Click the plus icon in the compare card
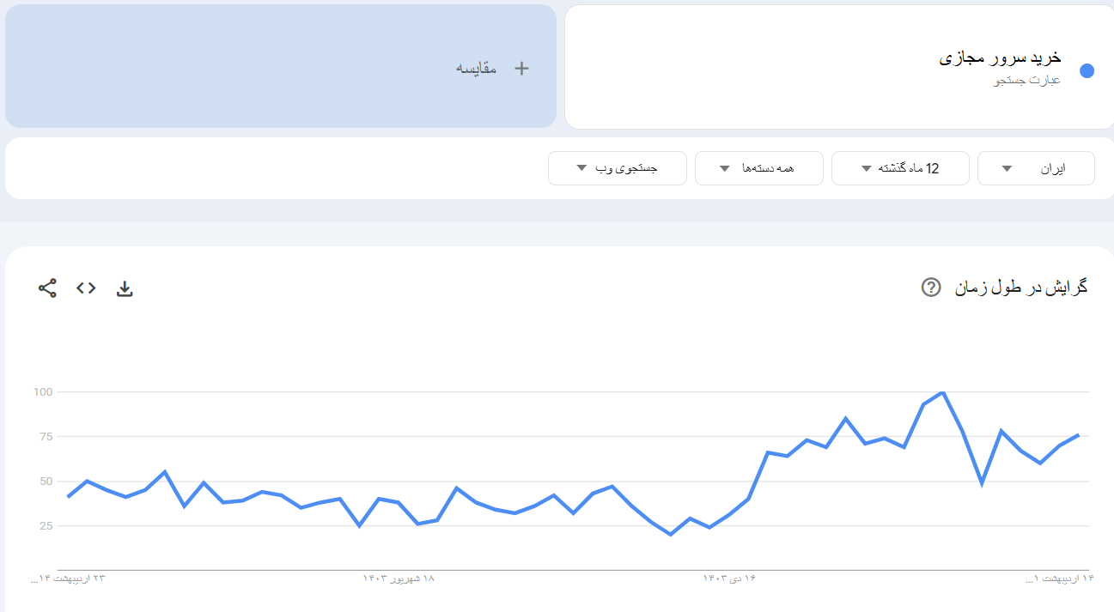Image resolution: width=1114 pixels, height=612 pixels. tap(521, 69)
